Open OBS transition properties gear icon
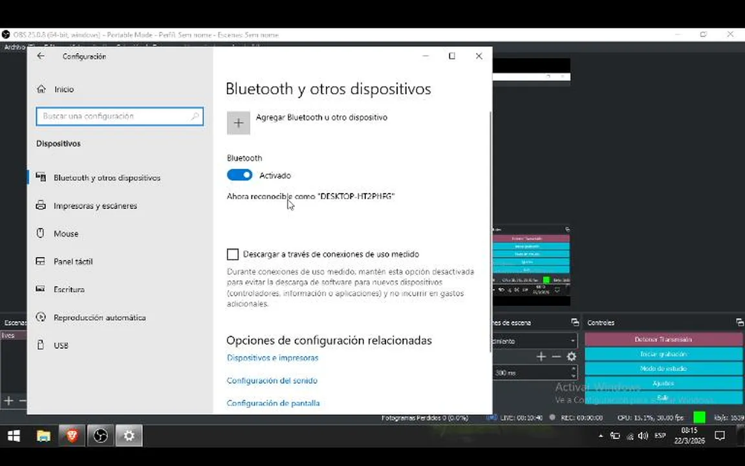745x466 pixels. (x=571, y=356)
